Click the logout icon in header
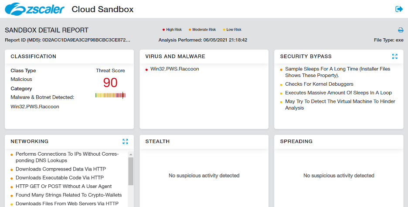The height and width of the screenshot is (207, 408). [x=398, y=9]
